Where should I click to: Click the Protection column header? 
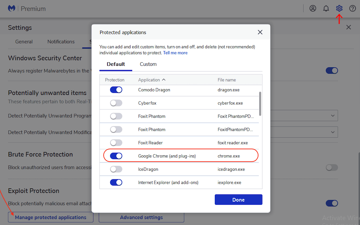click(115, 80)
